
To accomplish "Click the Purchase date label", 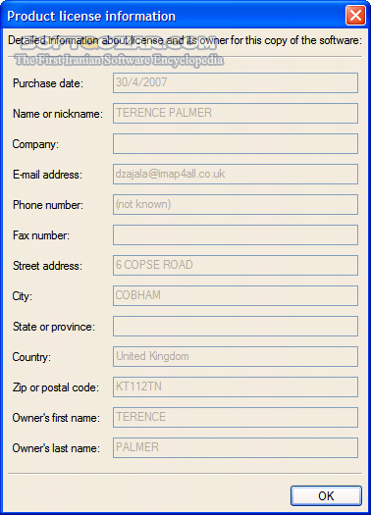I will click(48, 83).
